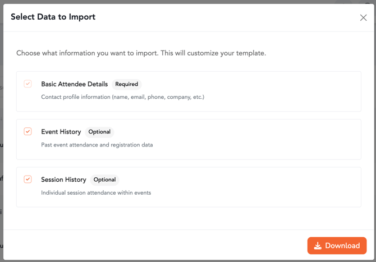Image resolution: width=376 pixels, height=262 pixels.
Task: Toggle the Basic Attendee Details checkbox
Action: (x=27, y=84)
